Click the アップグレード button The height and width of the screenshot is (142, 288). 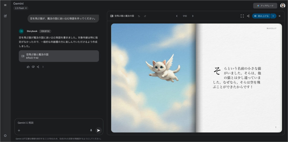[265, 6]
